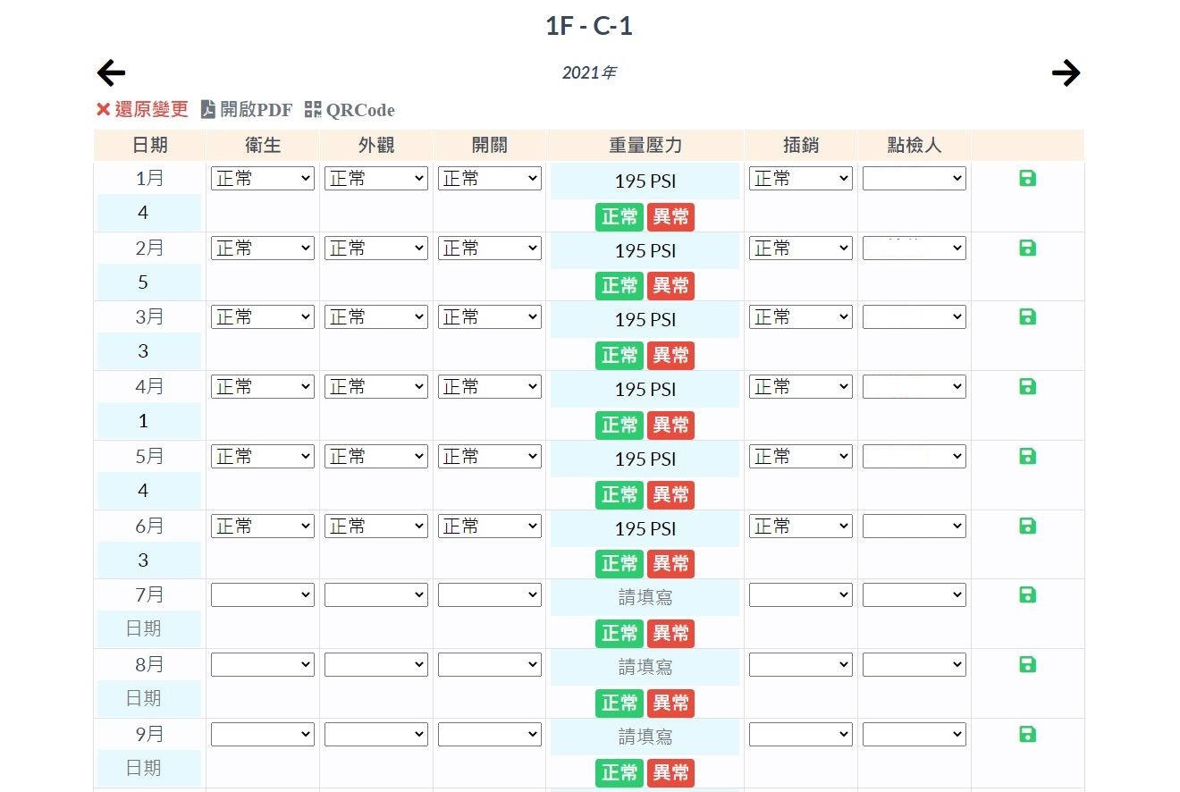Screen dimensions: 1180x792
Task: Save the 6月 inspection row
Action: 1027,526
